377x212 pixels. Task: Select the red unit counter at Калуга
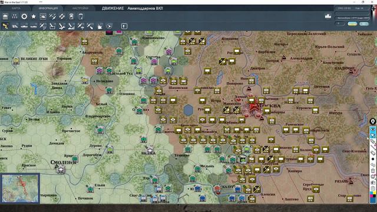coord(217,189)
